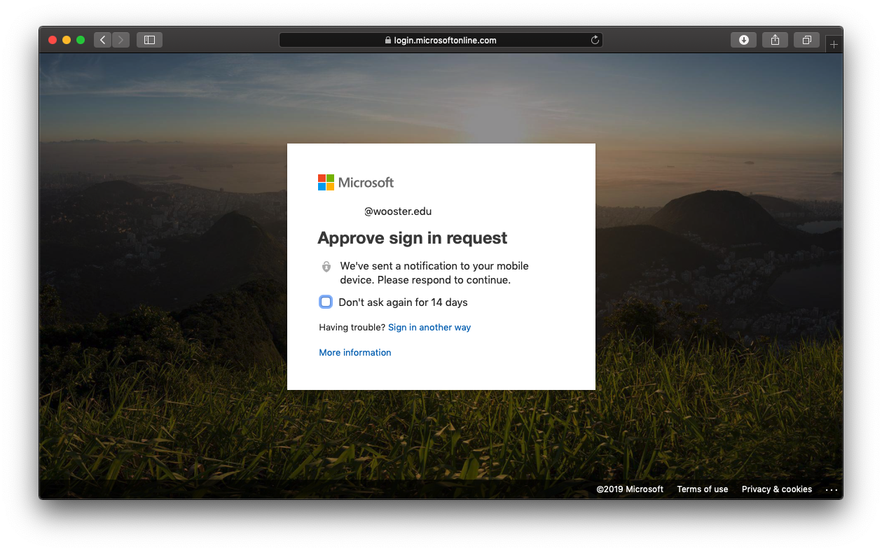Click the lock icon beside notification message

coord(326,267)
